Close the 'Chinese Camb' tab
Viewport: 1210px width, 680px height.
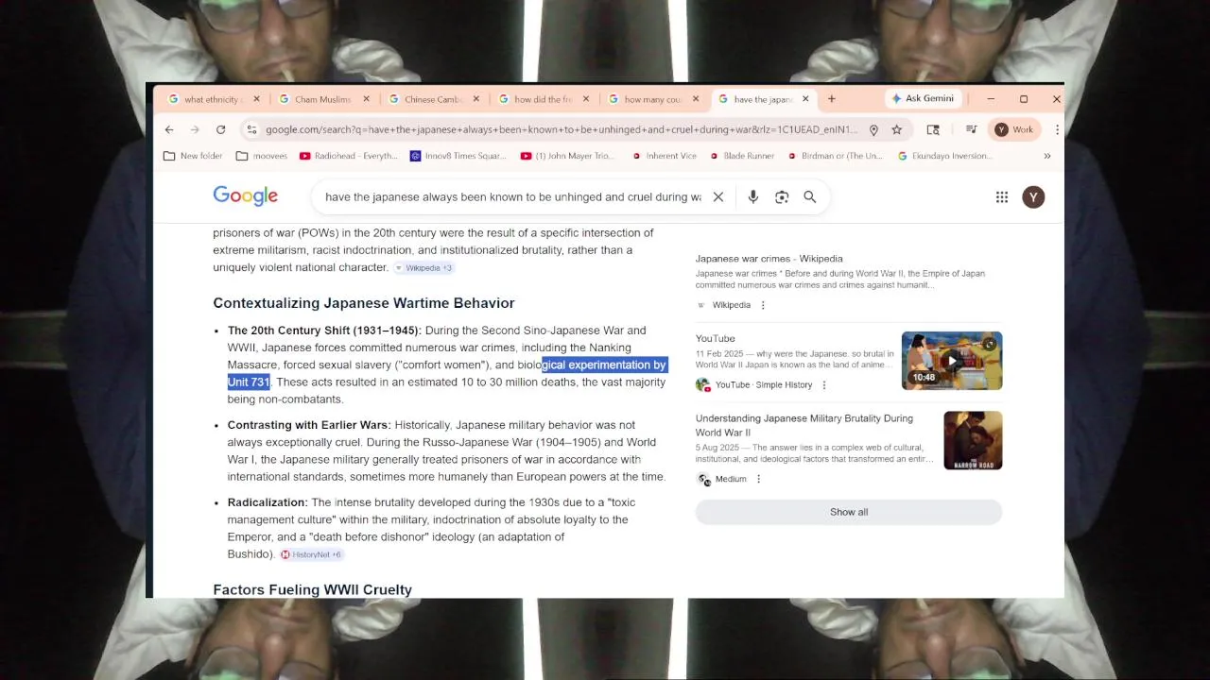(476, 99)
